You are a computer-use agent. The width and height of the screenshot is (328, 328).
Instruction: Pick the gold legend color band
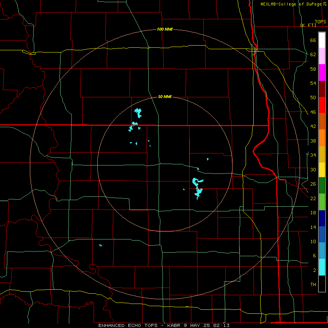tap(322, 154)
